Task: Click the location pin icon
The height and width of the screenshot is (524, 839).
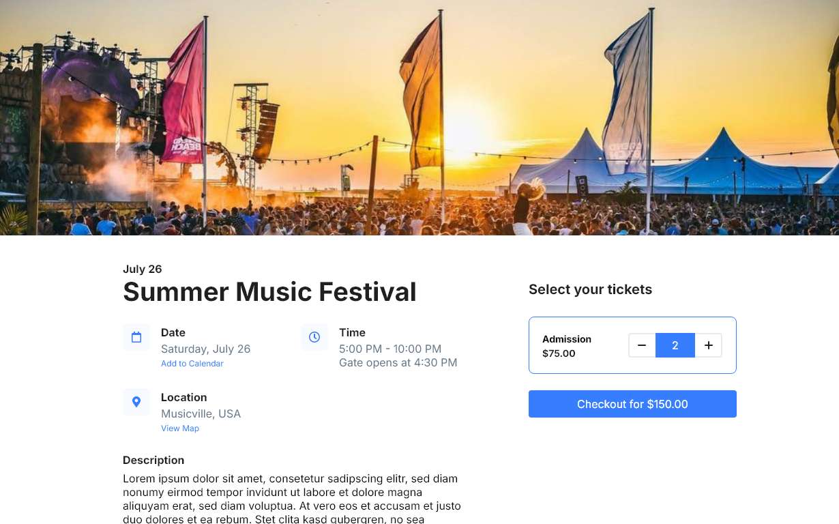Action: coord(136,402)
